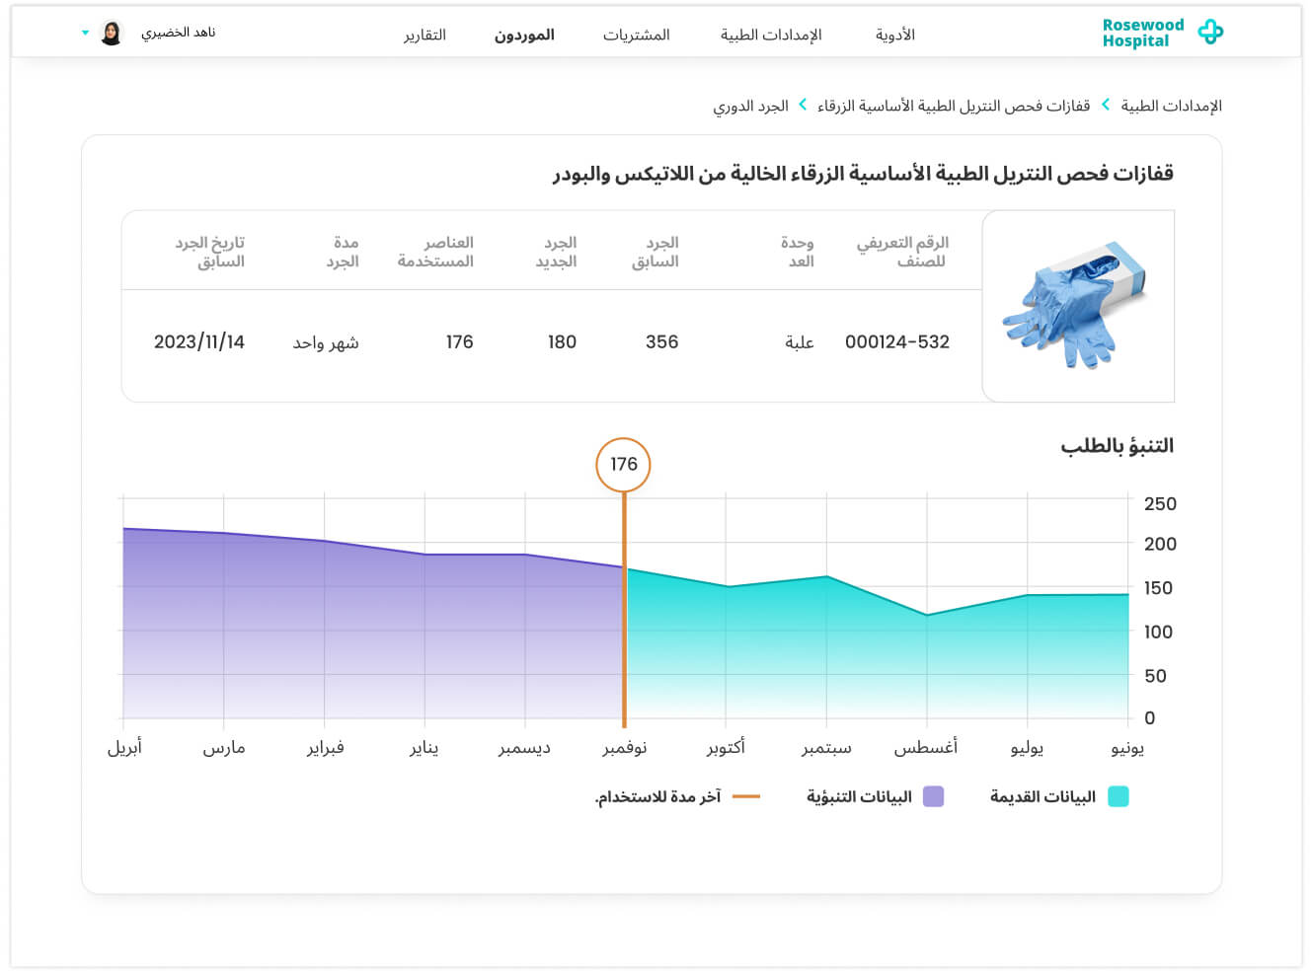Open the user account dropdown arrow
The width and height of the screenshot is (1313, 972).
coord(85,34)
